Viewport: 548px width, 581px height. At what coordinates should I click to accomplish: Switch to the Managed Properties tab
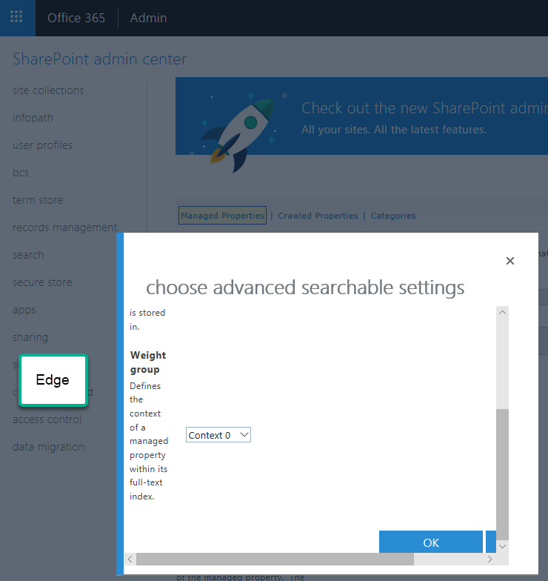[x=222, y=215]
